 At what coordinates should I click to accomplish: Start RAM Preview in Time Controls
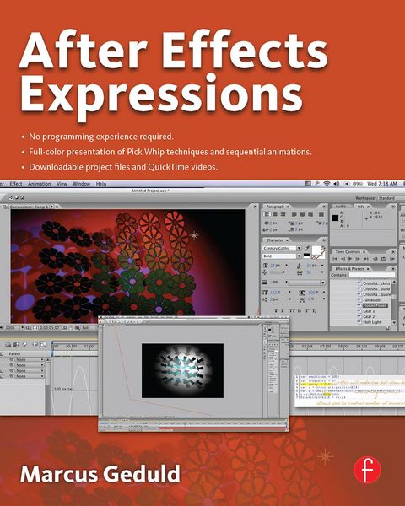click(391, 259)
